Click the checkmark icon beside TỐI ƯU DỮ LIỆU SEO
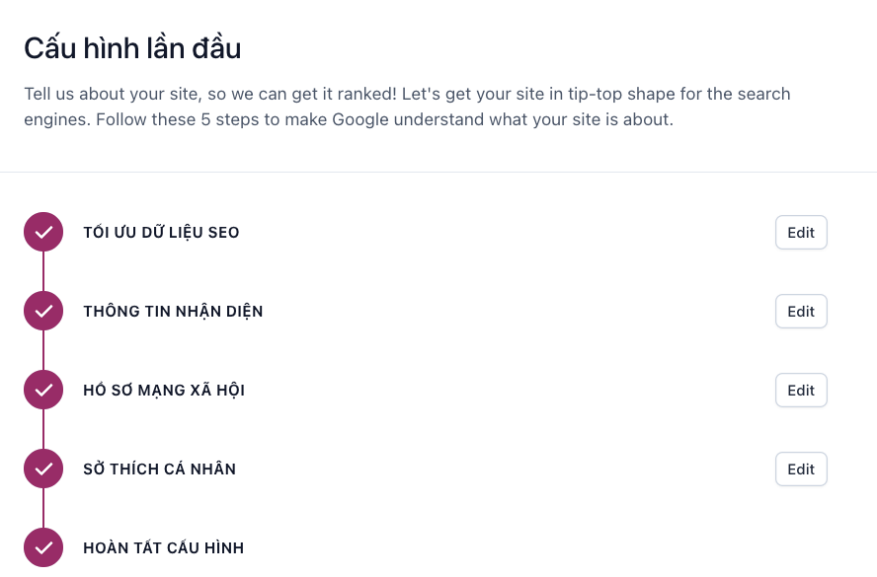Viewport: 877px width, 577px height. click(x=42, y=232)
